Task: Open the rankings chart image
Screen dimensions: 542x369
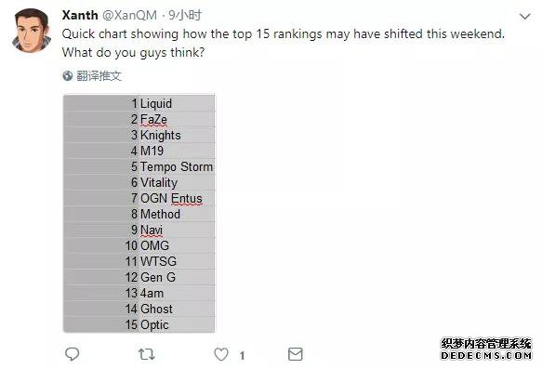Action: point(139,213)
